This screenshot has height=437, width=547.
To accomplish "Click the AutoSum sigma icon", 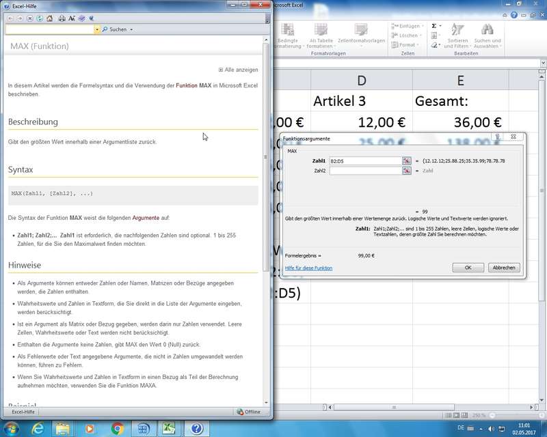I will tap(434, 26).
